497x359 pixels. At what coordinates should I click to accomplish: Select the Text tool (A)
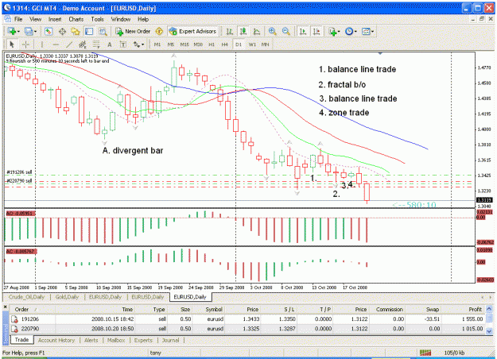(x=110, y=44)
